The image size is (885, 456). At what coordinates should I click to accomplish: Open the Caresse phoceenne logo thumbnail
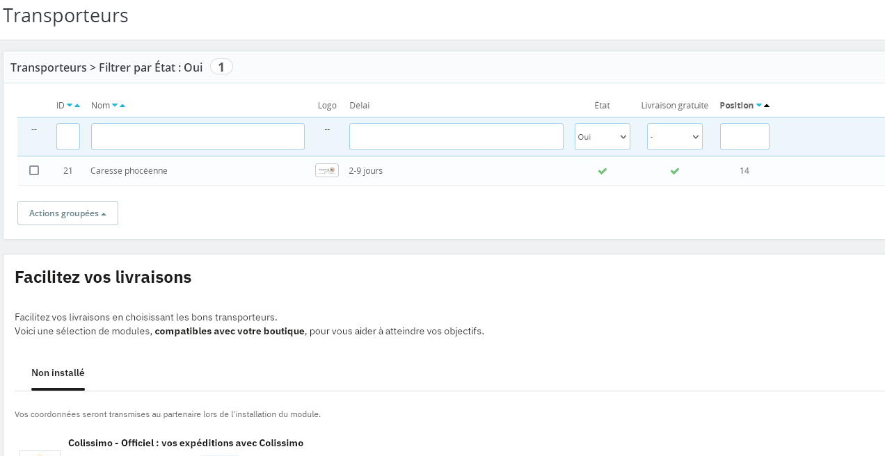coord(327,170)
